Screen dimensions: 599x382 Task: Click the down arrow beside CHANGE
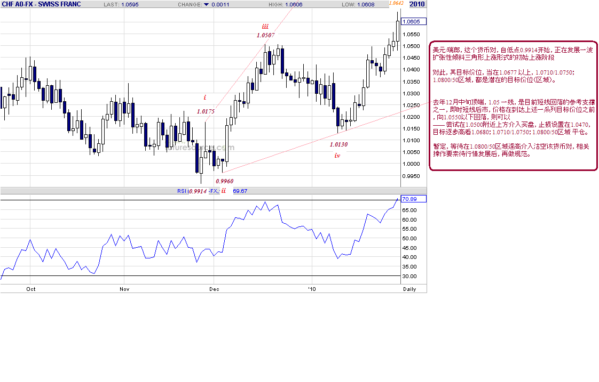(x=206, y=5)
